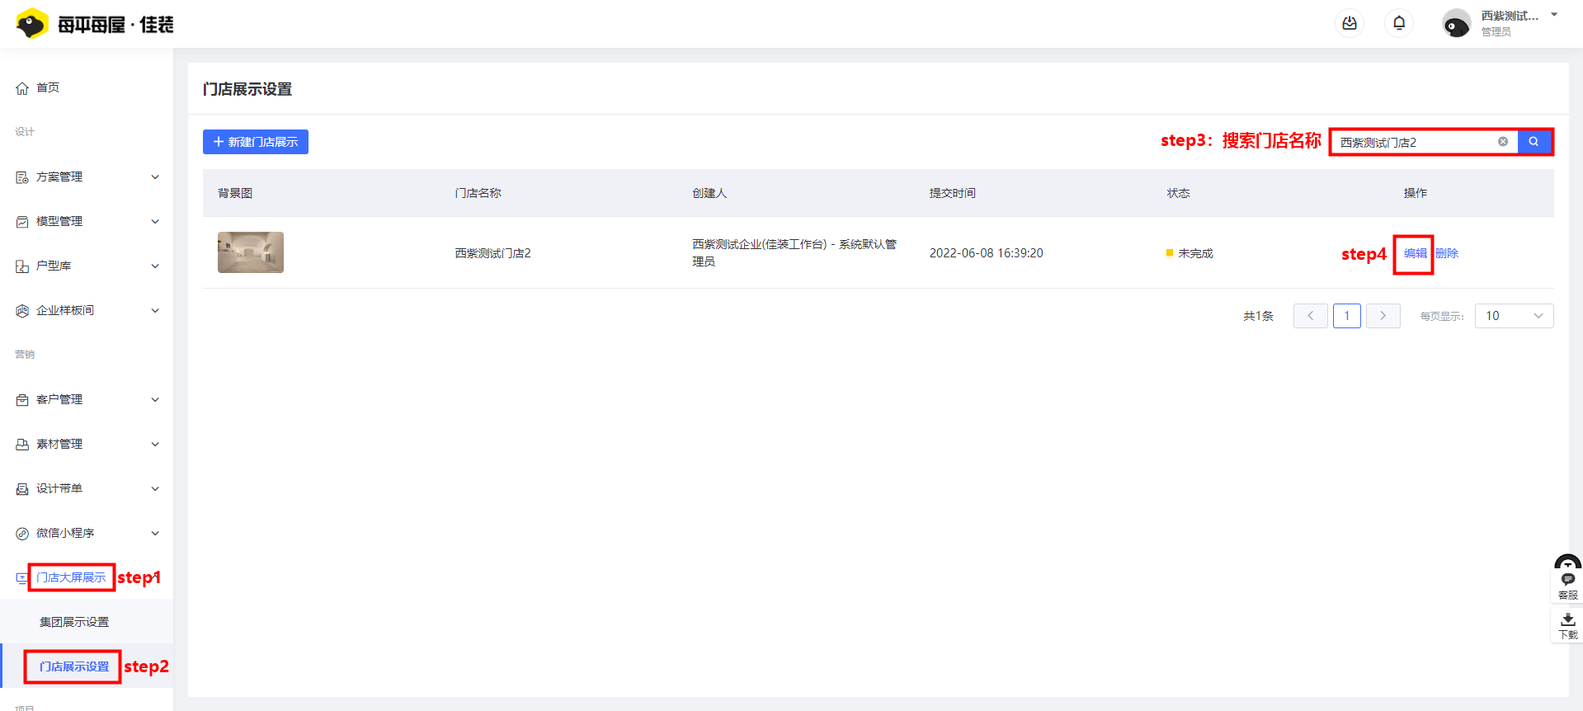
Task: Click the 门店名称 column header
Action: click(x=478, y=193)
